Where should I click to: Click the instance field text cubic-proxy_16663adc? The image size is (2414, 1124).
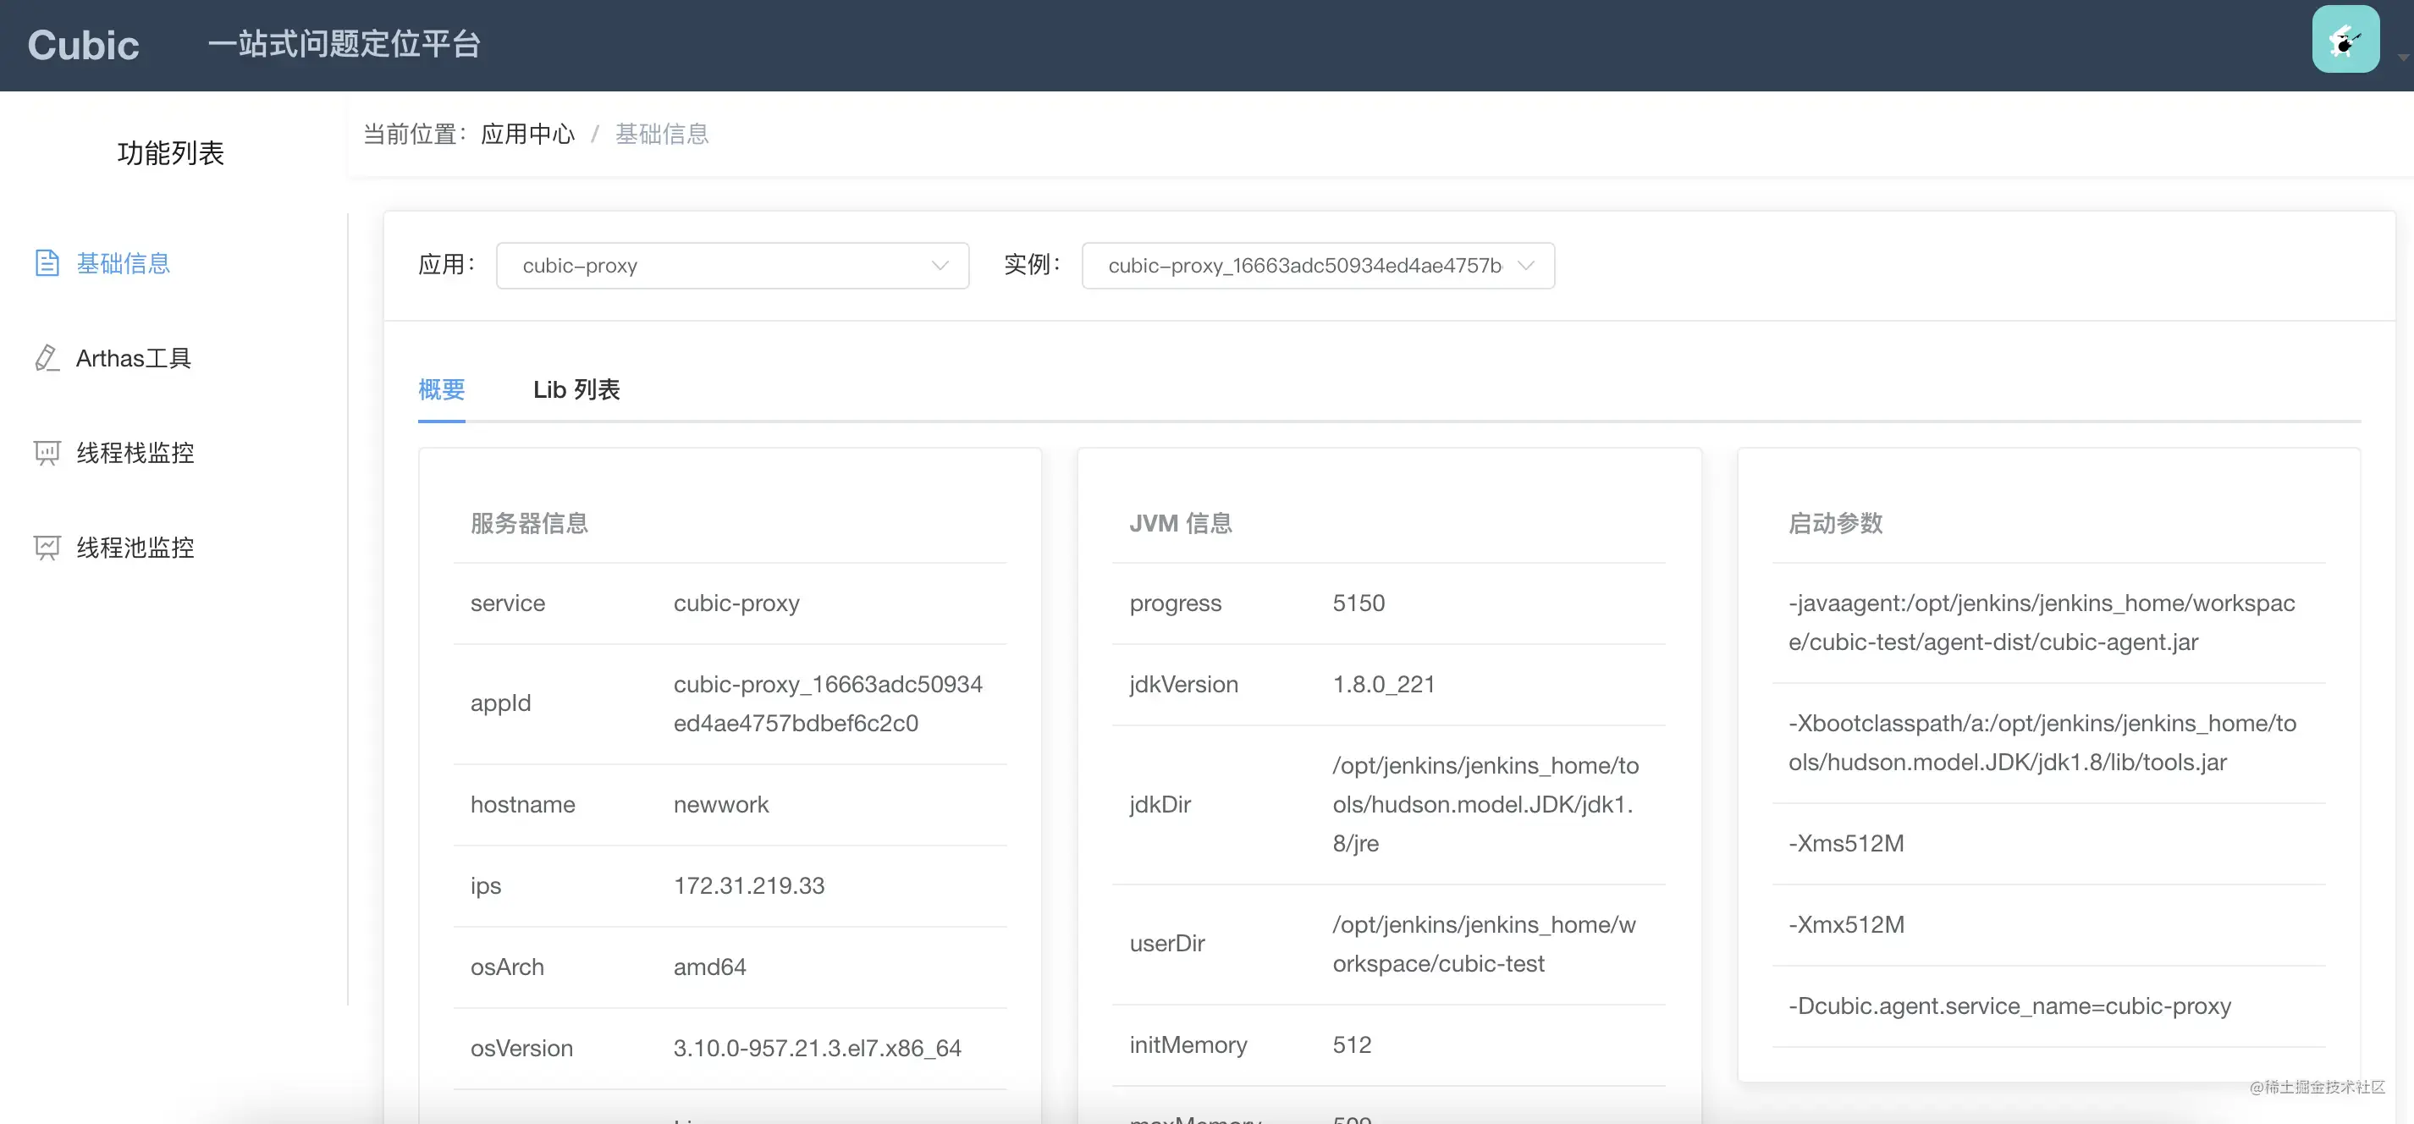click(1304, 265)
